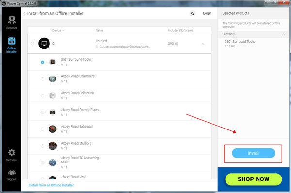
Task: Click the Login link
Action: [207, 13]
